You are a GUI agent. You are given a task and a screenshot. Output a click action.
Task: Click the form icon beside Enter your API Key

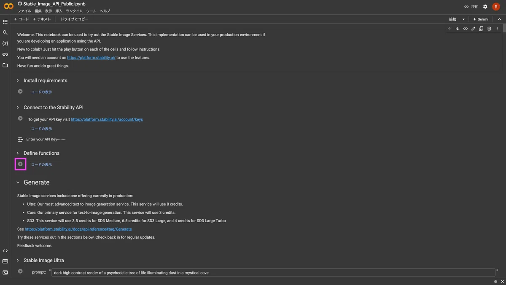[20, 139]
